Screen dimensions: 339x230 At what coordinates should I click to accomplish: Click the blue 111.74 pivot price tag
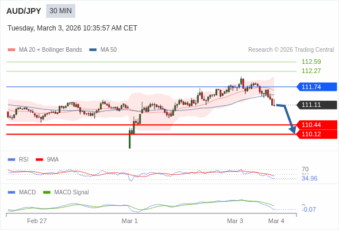(317, 87)
